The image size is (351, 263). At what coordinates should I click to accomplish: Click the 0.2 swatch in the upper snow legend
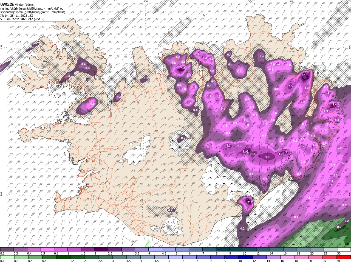[7, 250]
